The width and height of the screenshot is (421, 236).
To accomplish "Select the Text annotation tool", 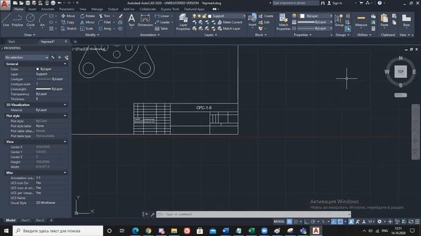I will tap(132, 20).
